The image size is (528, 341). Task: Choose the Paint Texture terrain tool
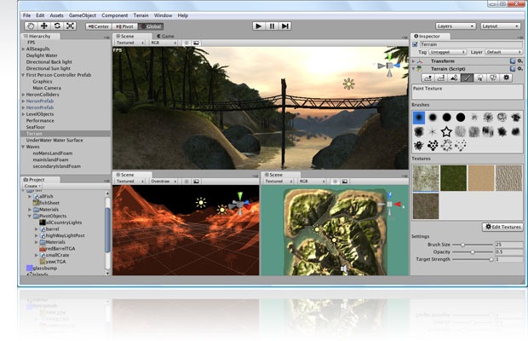pyautogui.click(x=467, y=78)
